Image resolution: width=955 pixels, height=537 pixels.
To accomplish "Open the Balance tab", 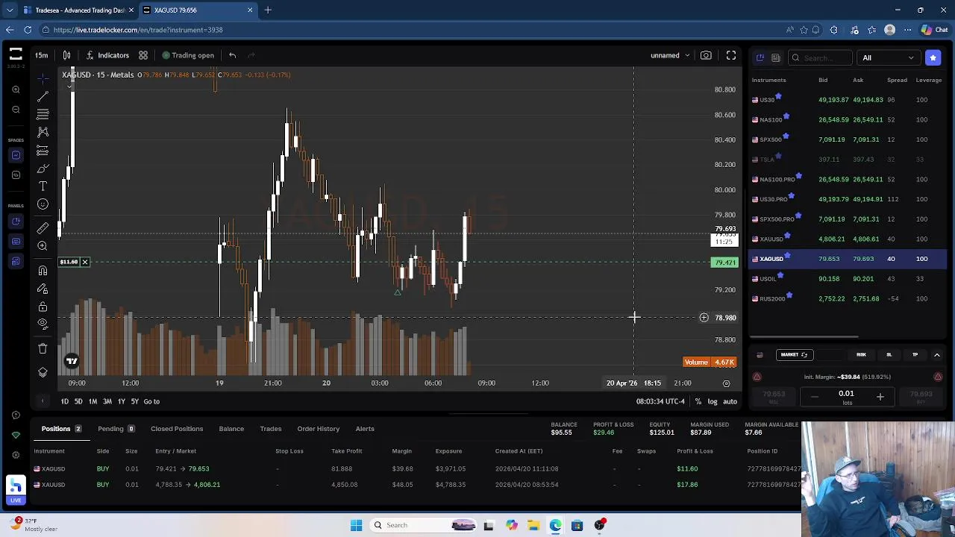I will click(x=231, y=429).
